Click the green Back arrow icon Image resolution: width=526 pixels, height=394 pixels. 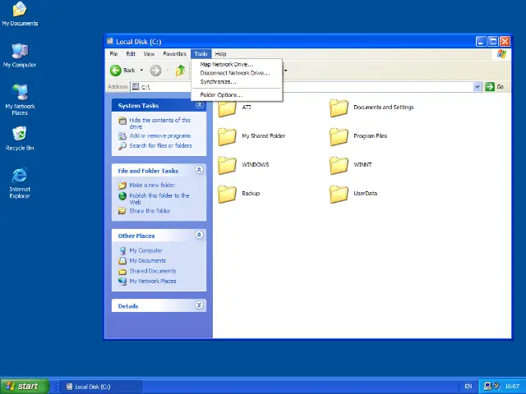tap(116, 71)
